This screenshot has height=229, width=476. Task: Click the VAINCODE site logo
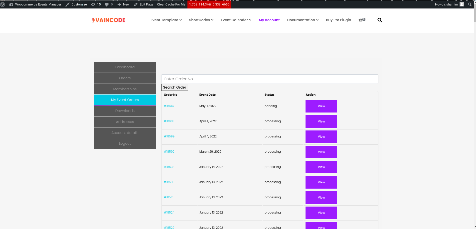click(109, 20)
